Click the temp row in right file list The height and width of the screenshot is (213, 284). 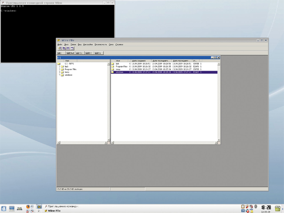(164, 69)
